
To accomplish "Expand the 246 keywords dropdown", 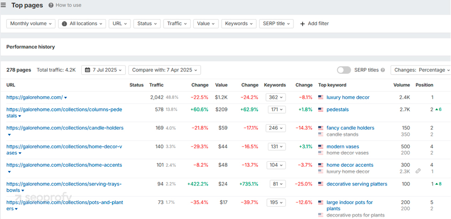I will (276, 128).
